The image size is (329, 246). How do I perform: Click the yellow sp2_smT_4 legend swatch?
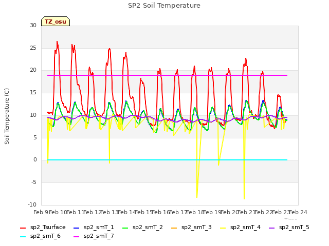tap(223, 228)
